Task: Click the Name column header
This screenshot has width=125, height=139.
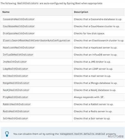Action: point(6,12)
